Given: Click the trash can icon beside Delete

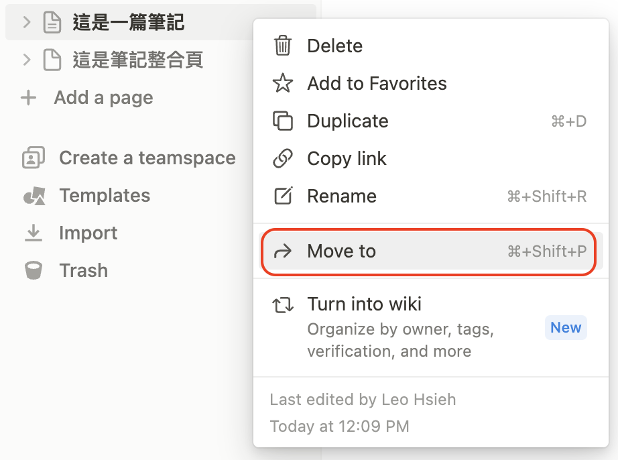Looking at the screenshot, I should pos(283,46).
